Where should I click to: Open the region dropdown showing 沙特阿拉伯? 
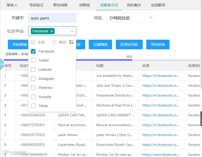click(131, 18)
